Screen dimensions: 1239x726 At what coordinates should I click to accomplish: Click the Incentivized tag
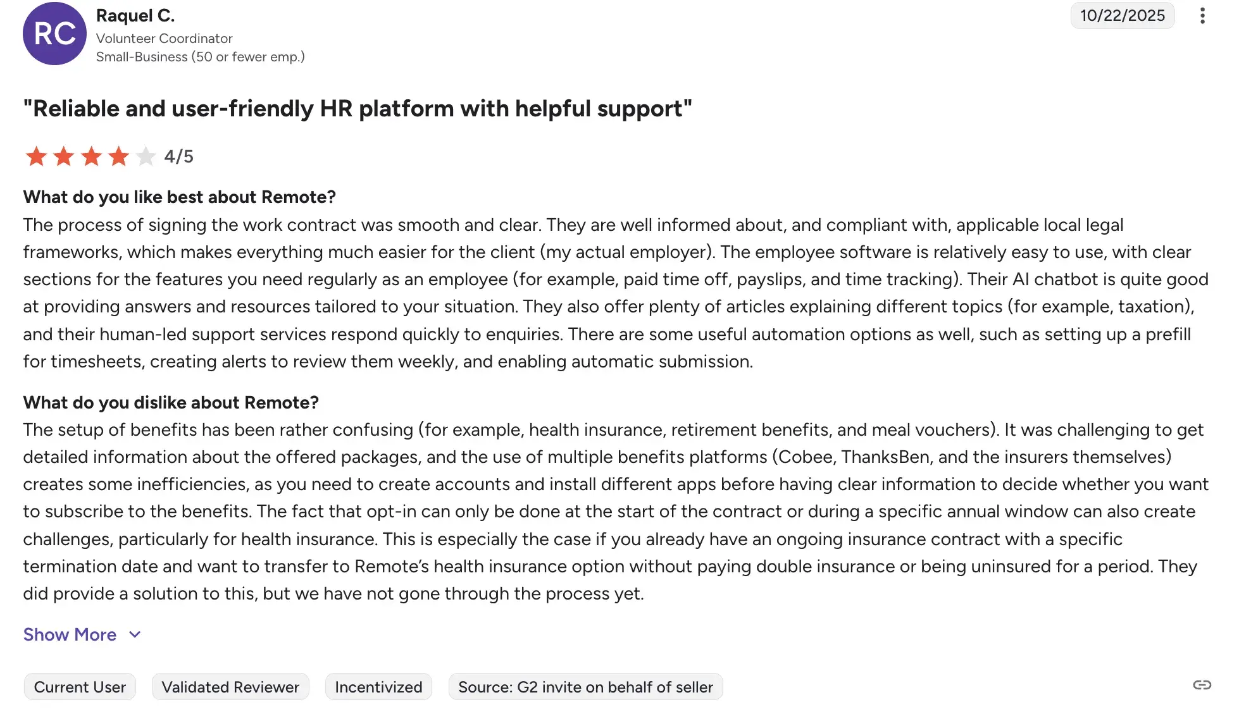(378, 687)
